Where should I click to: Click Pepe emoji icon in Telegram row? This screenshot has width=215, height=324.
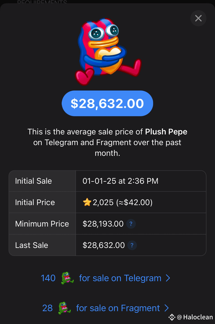[x=67, y=278]
